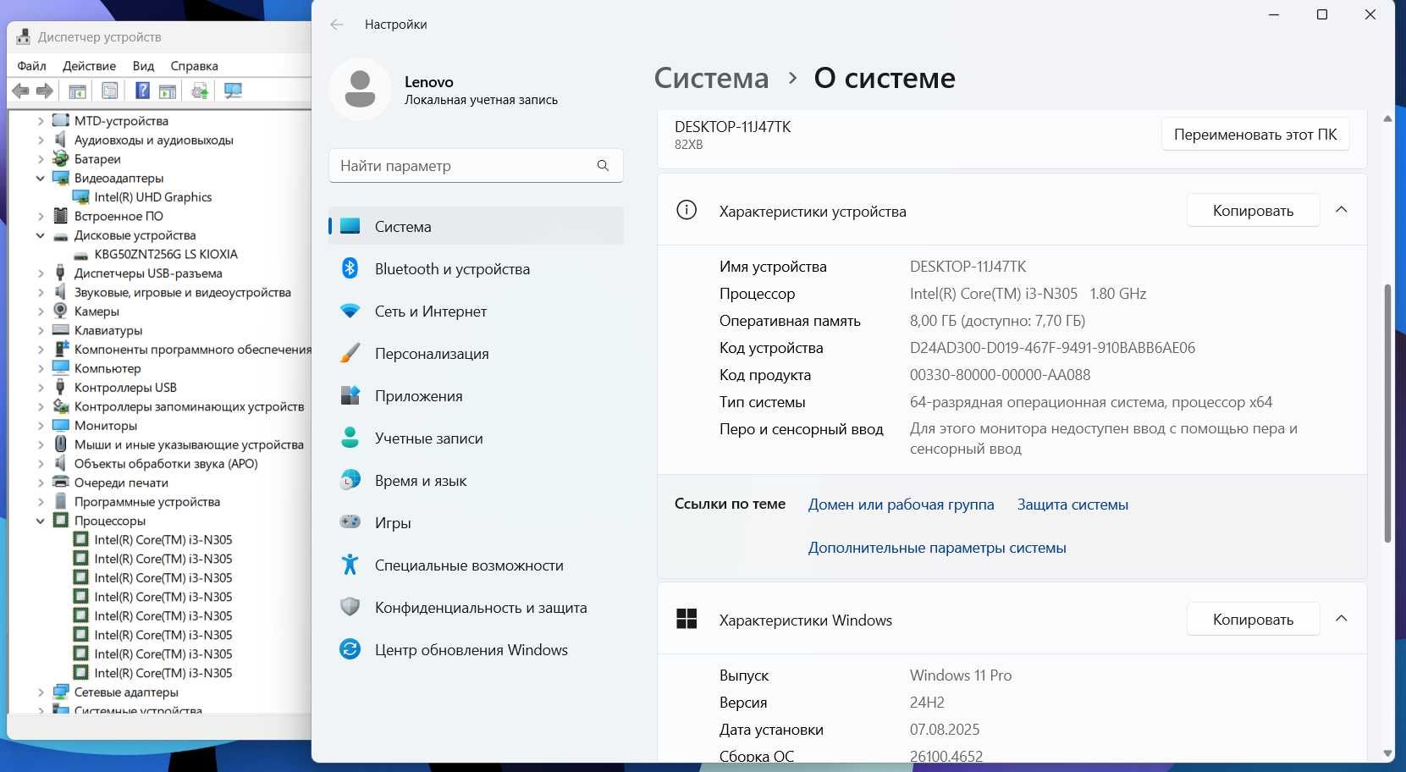This screenshot has width=1406, height=772.
Task: Open Учетные записи settings section
Action: click(x=476, y=438)
